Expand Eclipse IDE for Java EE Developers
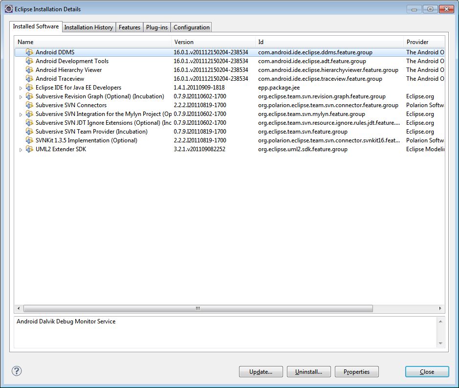The height and width of the screenshot is (388, 459). coord(21,88)
